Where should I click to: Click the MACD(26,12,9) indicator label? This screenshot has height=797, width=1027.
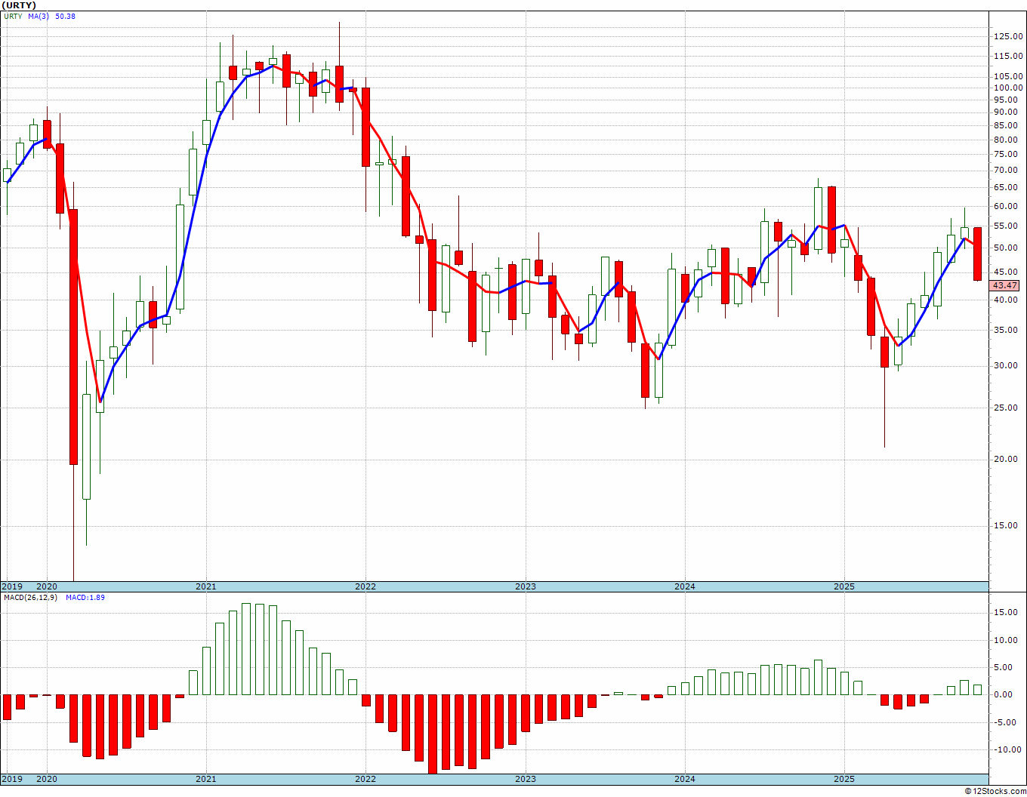[x=30, y=597]
